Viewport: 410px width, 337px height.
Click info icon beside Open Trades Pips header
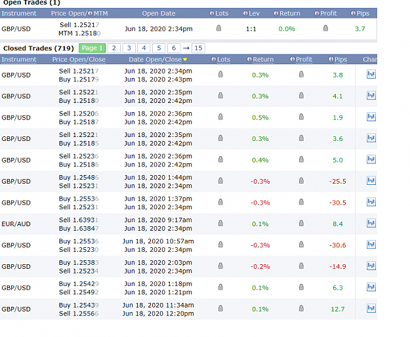pos(354,13)
